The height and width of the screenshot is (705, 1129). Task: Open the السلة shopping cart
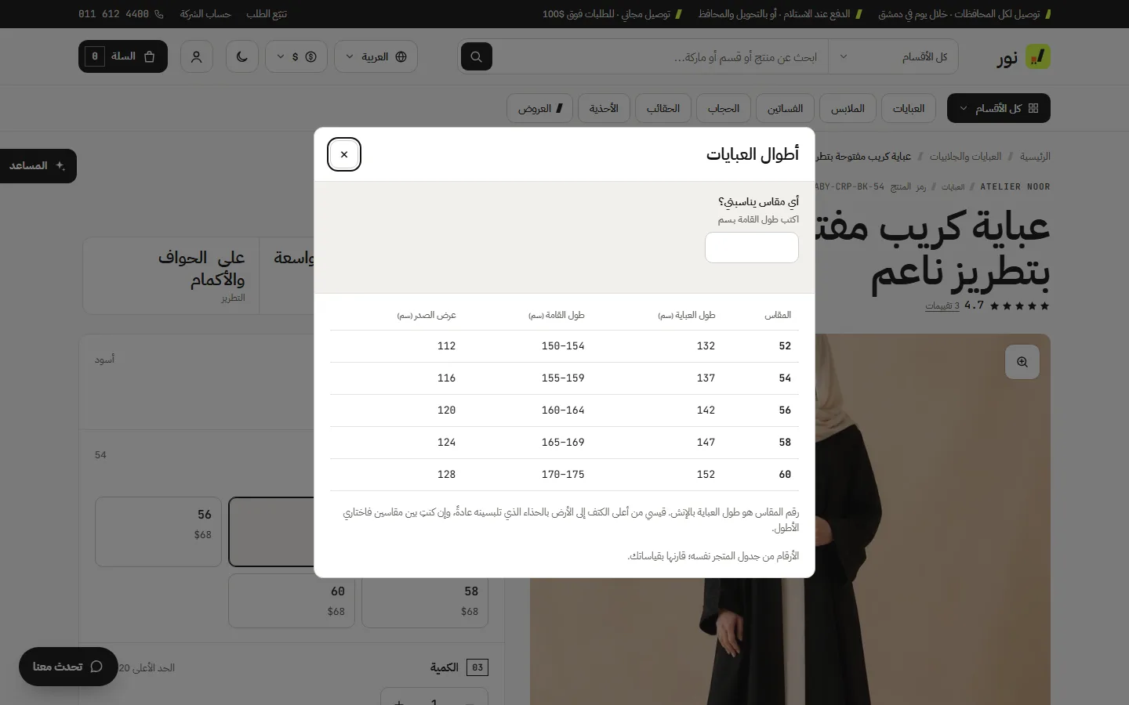pyautogui.click(x=123, y=56)
